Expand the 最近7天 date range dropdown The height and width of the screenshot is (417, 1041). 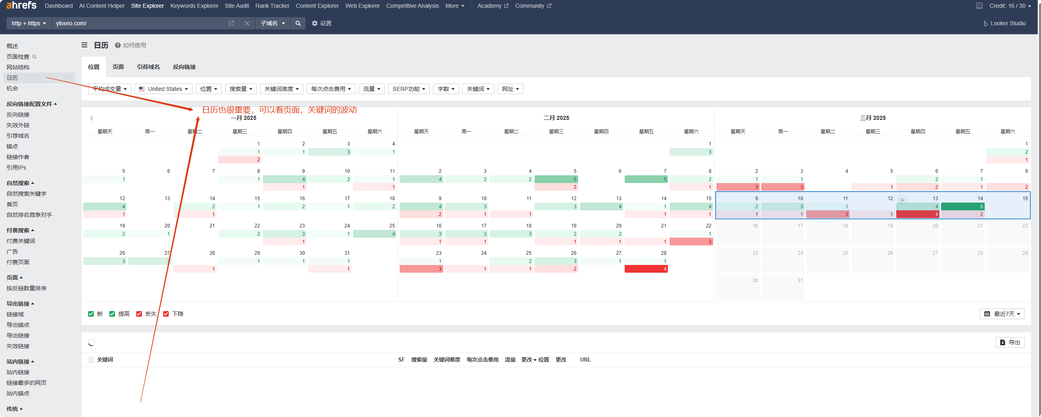pos(1002,314)
